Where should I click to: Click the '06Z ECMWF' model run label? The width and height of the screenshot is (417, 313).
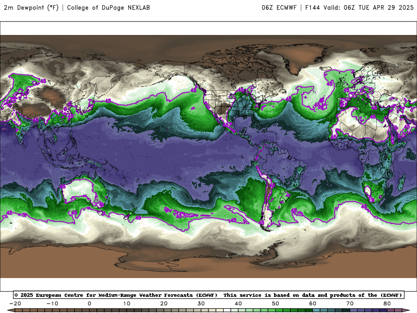[x=279, y=7]
